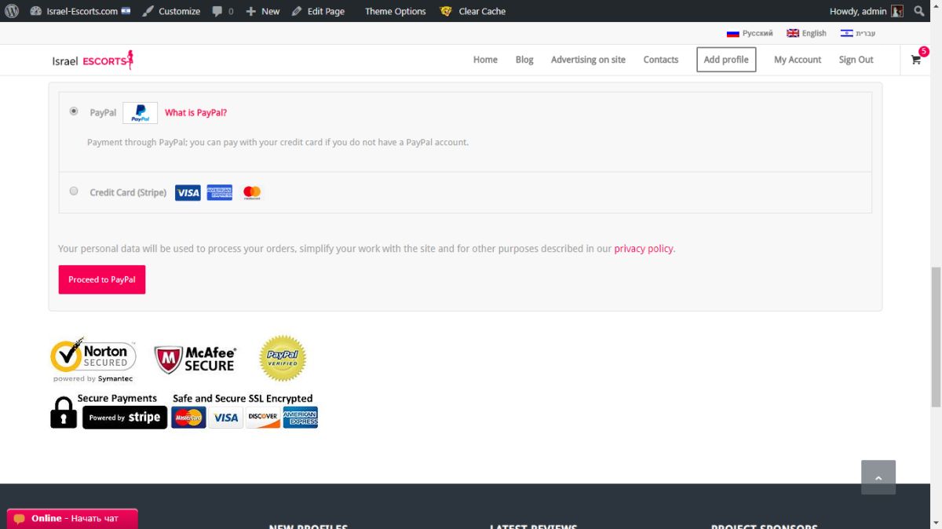The width and height of the screenshot is (942, 529).
Task: Switch language to Русский
Action: [750, 33]
